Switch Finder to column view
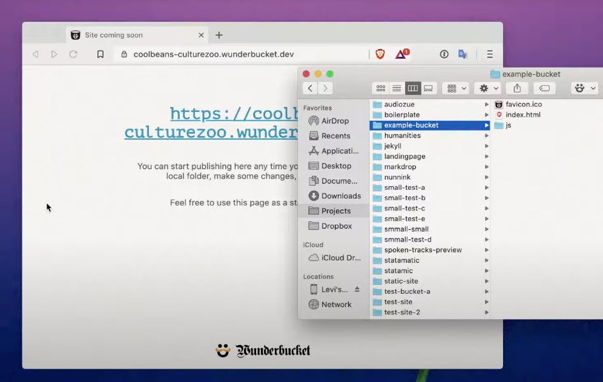Viewport: 603px width, 382px height. point(413,88)
